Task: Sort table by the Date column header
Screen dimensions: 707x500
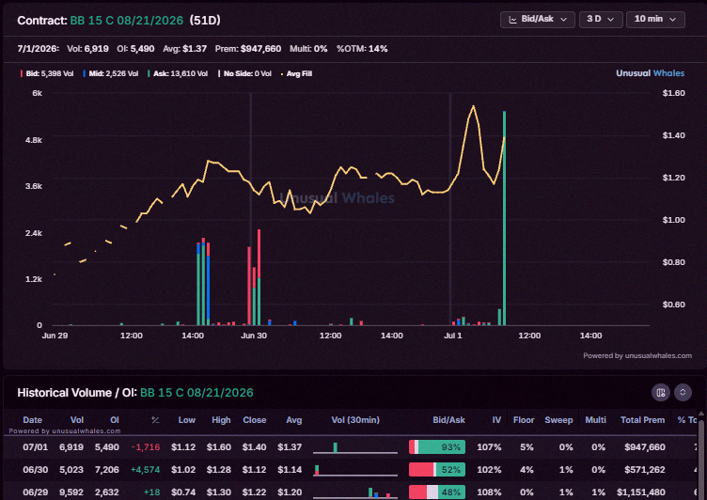Action: (33, 420)
